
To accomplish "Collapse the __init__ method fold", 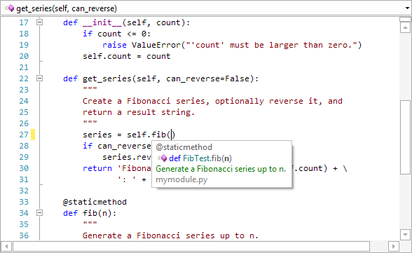I will [x=39, y=22].
